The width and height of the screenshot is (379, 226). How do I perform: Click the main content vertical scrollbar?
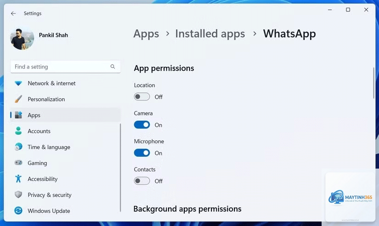pyautogui.click(x=373, y=83)
